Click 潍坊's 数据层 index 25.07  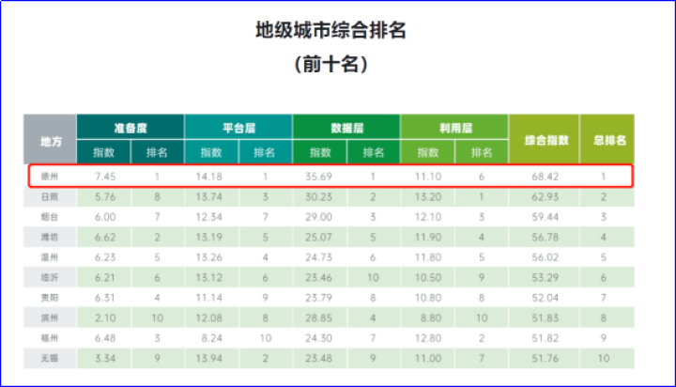(318, 237)
